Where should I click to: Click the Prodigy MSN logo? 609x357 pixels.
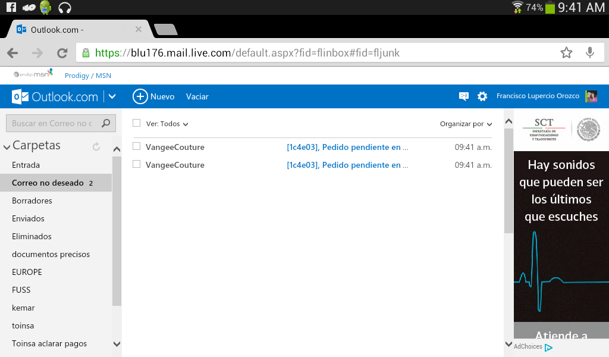pyautogui.click(x=33, y=73)
